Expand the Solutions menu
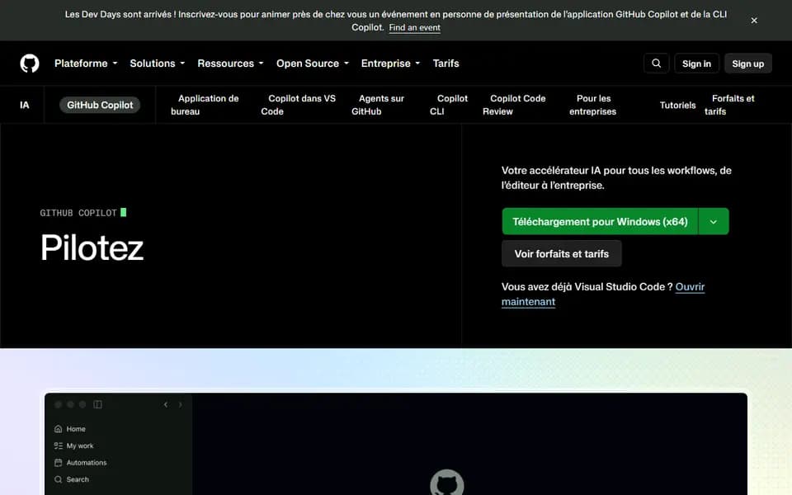The image size is (792, 495). (157, 64)
